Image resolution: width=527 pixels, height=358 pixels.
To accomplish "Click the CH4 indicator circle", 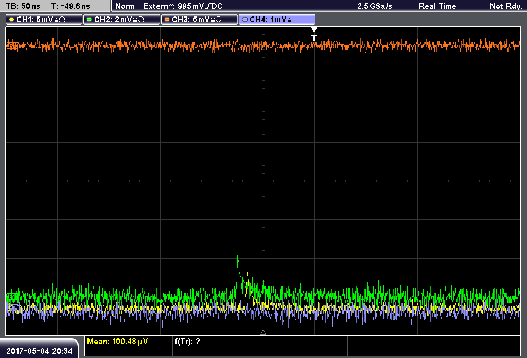I will tap(244, 20).
